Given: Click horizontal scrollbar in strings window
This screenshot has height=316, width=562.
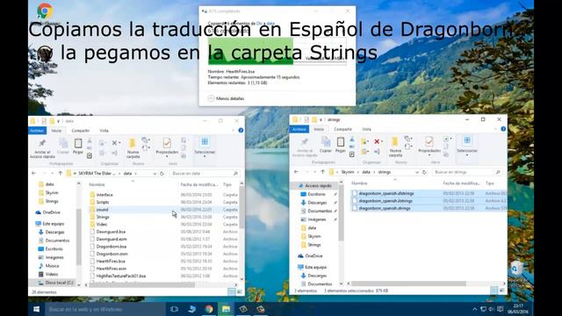Looking at the screenshot, I should [x=408, y=284].
